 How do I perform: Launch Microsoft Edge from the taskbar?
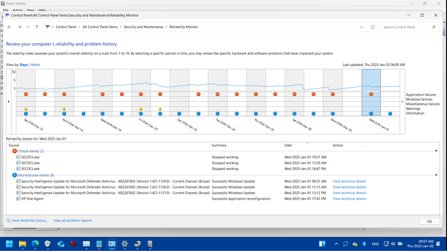35,244
